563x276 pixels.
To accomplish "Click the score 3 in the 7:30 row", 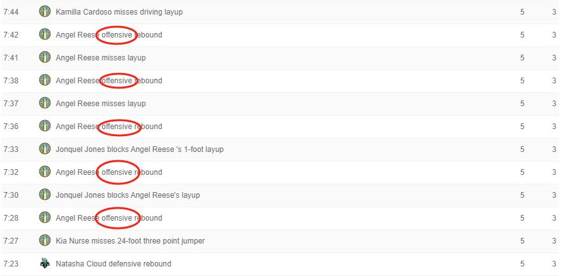I will (554, 195).
